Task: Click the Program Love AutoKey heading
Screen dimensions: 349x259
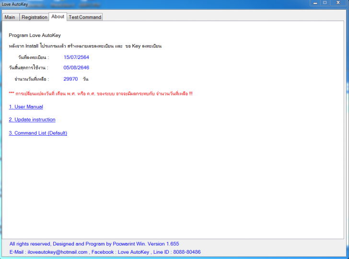Action: [x=35, y=35]
